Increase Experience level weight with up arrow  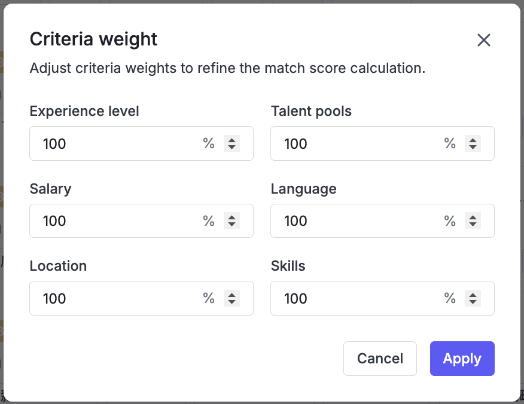point(231,140)
